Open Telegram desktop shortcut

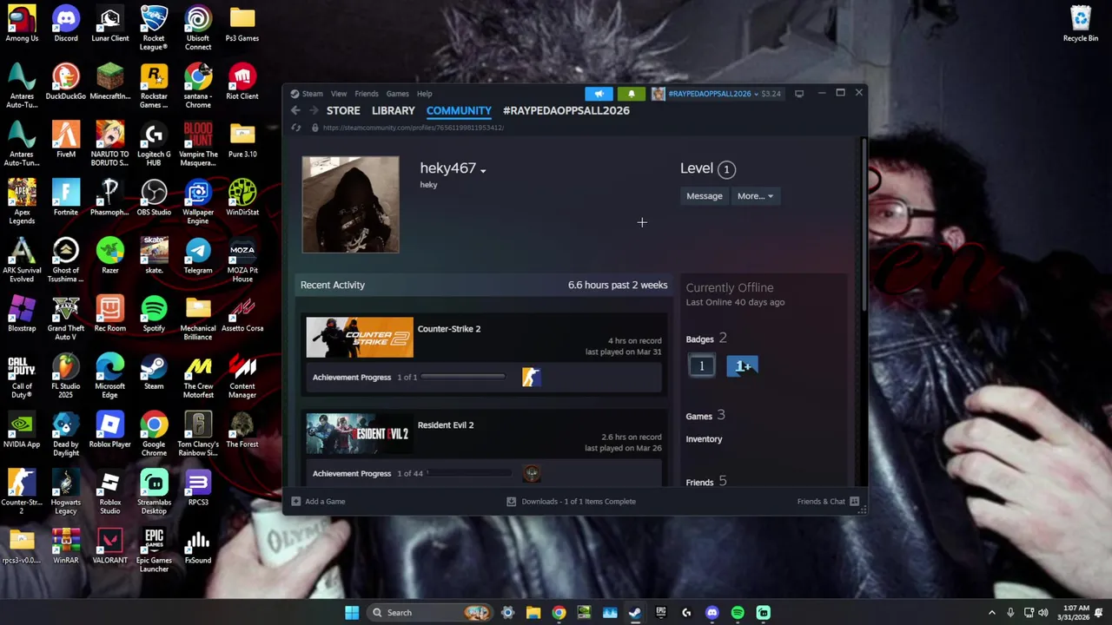point(198,255)
